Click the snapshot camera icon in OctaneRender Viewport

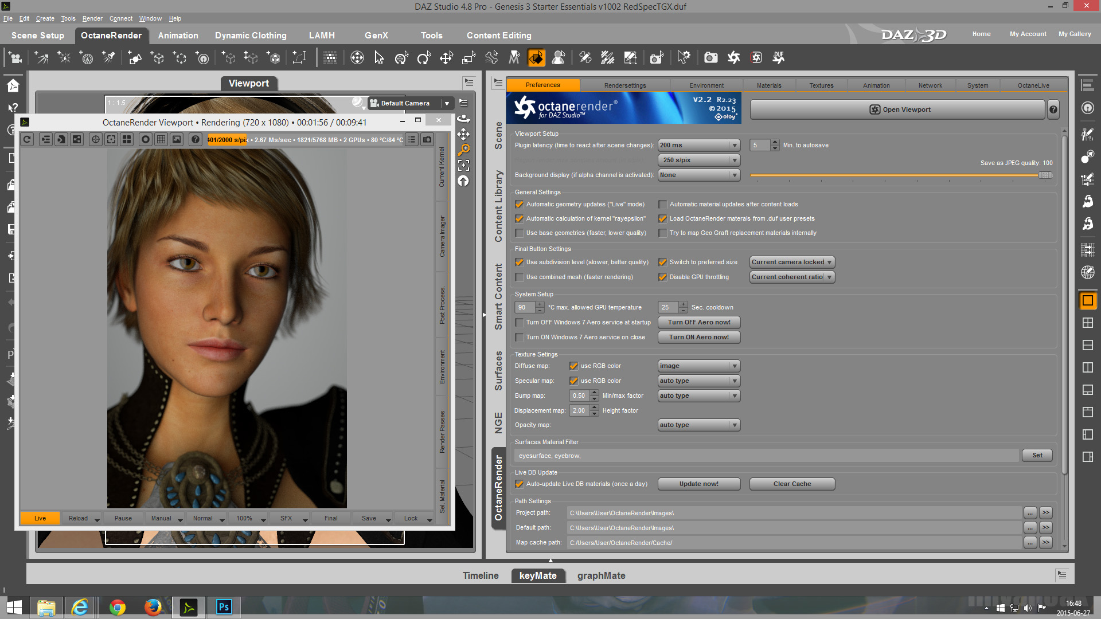pyautogui.click(x=427, y=139)
